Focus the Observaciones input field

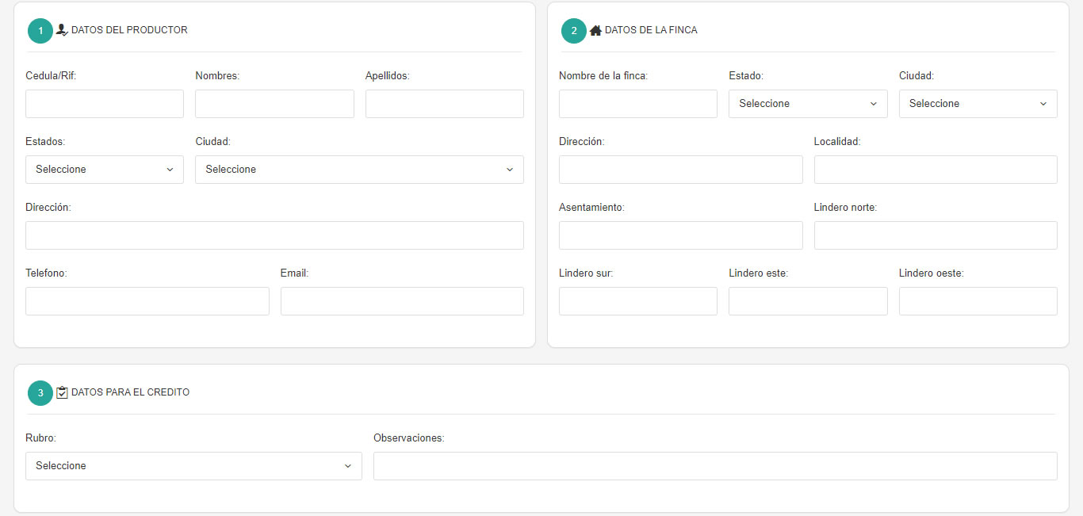pyautogui.click(x=715, y=466)
